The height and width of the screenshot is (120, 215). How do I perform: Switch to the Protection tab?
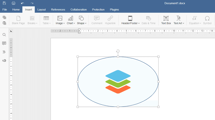pyautogui.click(x=98, y=10)
